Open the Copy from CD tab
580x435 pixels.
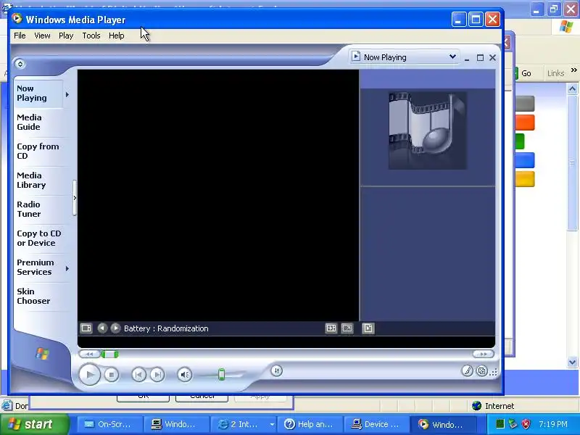point(41,152)
